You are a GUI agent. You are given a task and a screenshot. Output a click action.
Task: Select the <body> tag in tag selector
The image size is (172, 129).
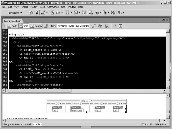7,125
